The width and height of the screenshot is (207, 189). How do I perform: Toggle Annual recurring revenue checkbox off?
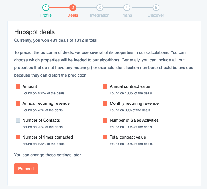coord(18,103)
